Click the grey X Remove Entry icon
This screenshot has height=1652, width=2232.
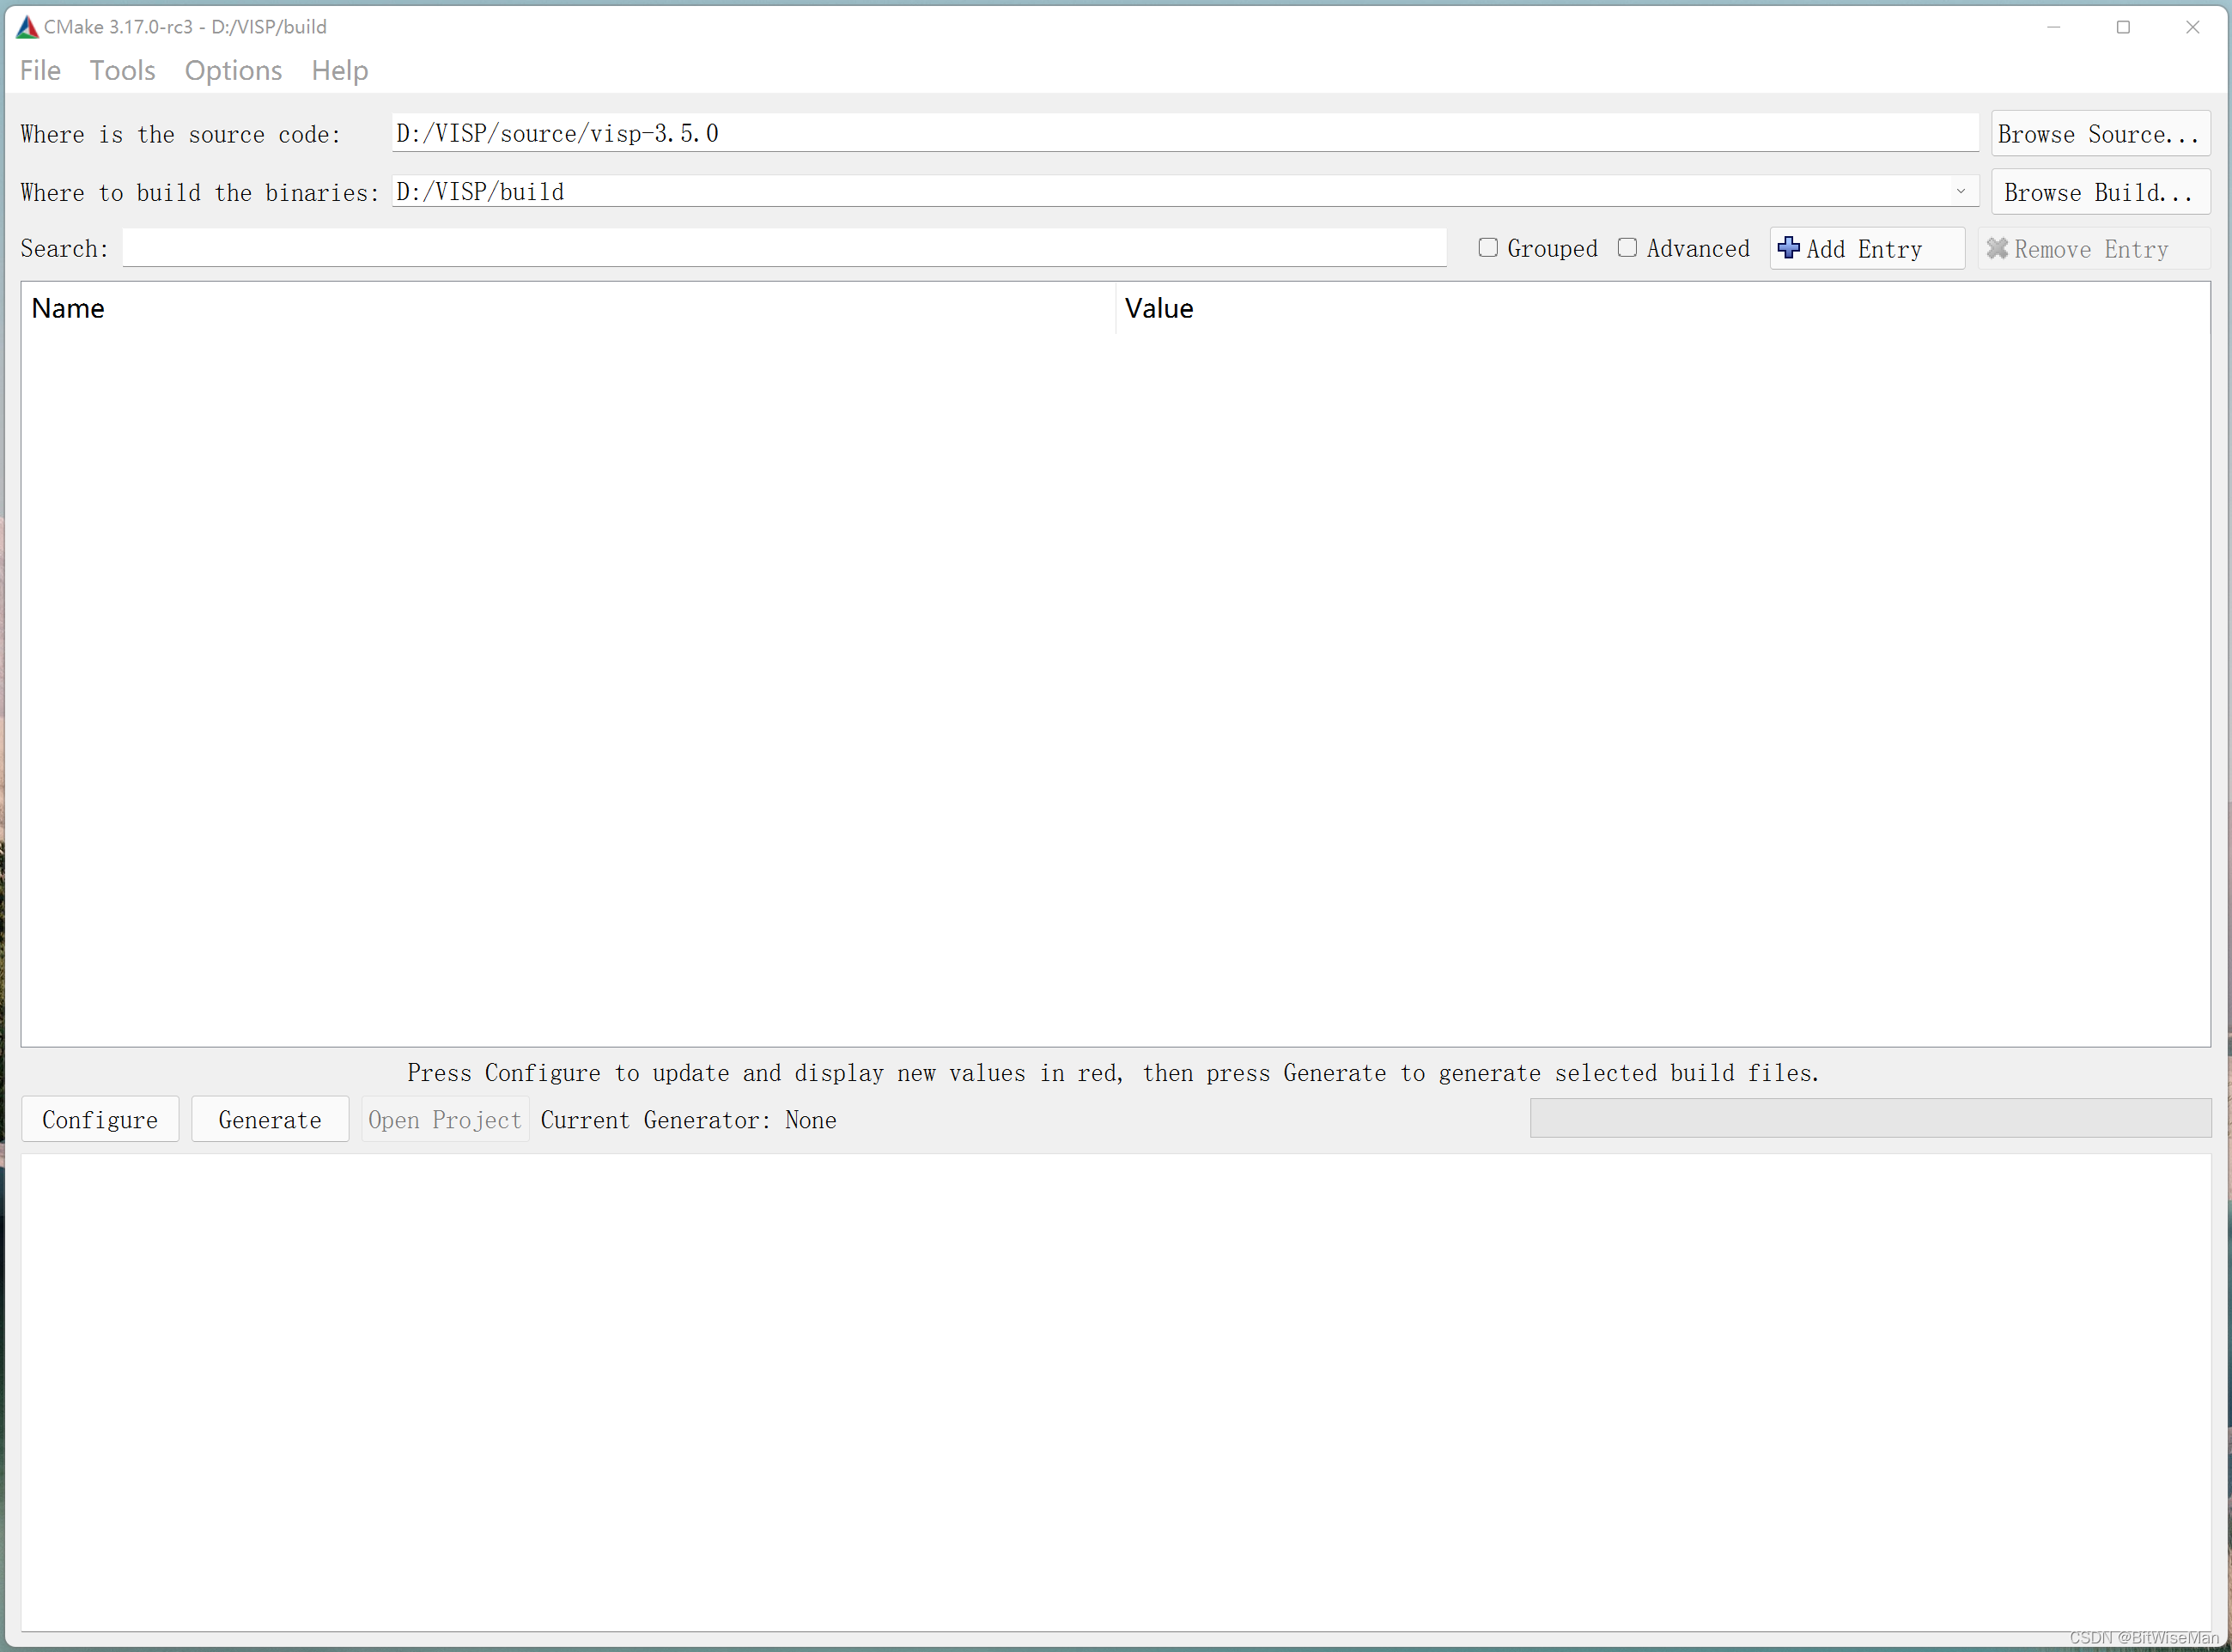1996,248
